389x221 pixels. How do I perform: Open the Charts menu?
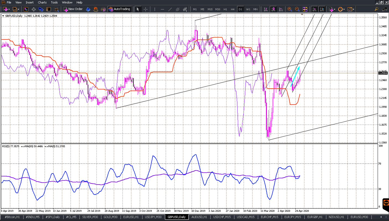click(42, 2)
